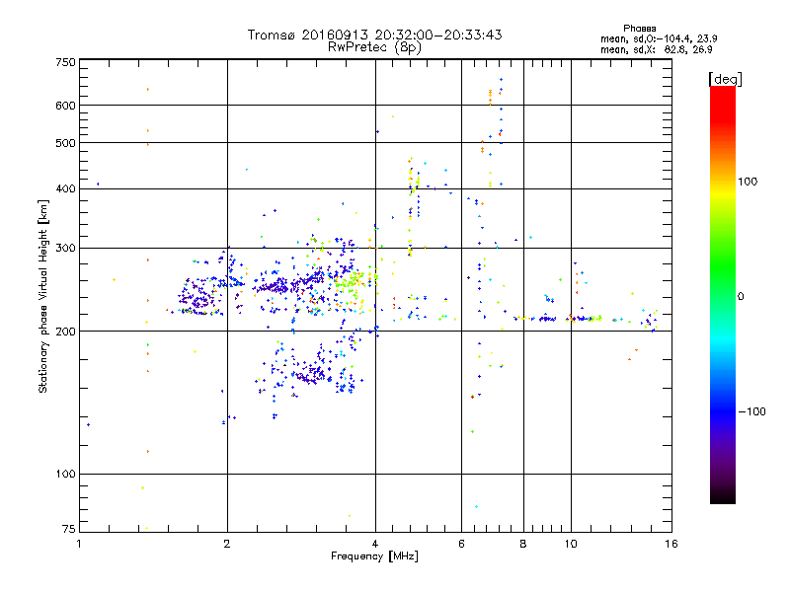Click the x-axis tick label '16'
This screenshot has height=592, width=790.
click(671, 544)
